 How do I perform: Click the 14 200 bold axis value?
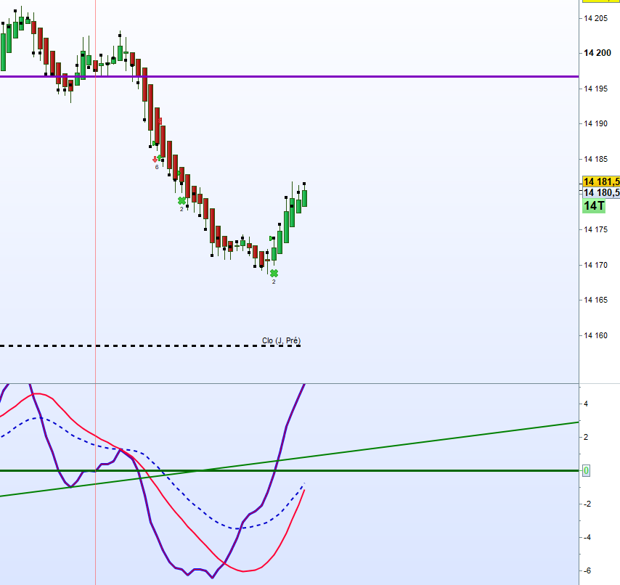pos(597,53)
